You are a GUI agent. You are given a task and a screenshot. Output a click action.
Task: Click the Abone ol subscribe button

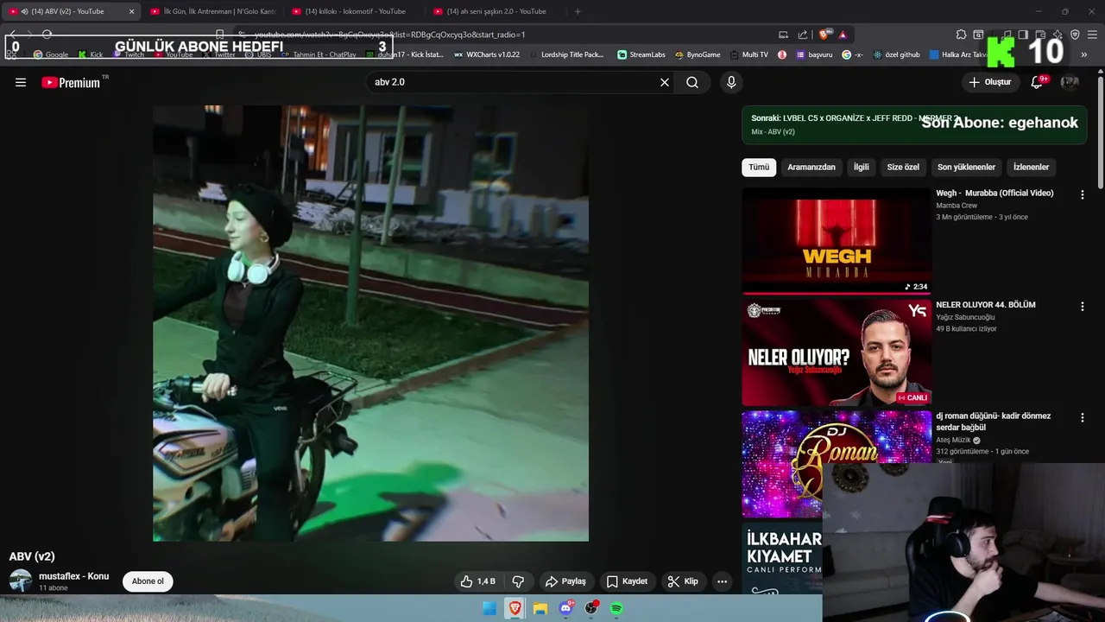tap(148, 581)
